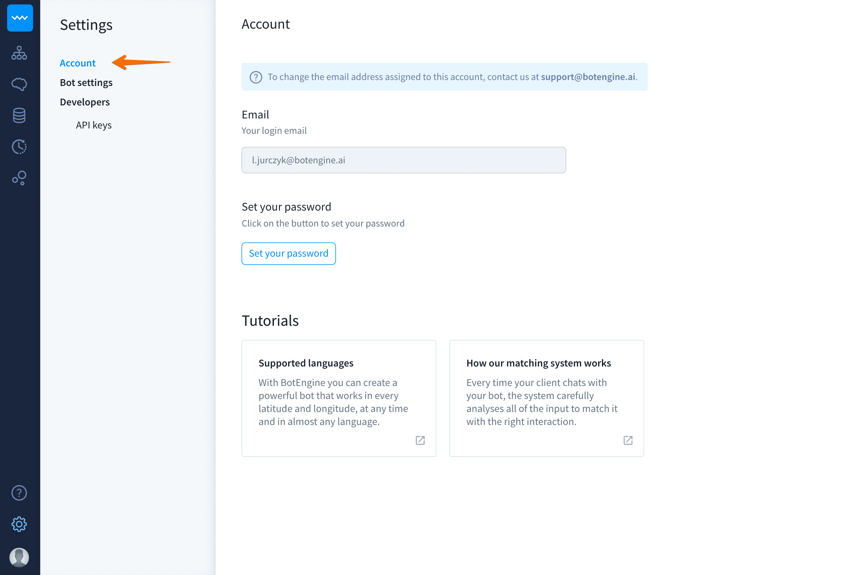The width and height of the screenshot is (852, 575).
Task: Click the help question mark sidebar icon
Action: (19, 493)
